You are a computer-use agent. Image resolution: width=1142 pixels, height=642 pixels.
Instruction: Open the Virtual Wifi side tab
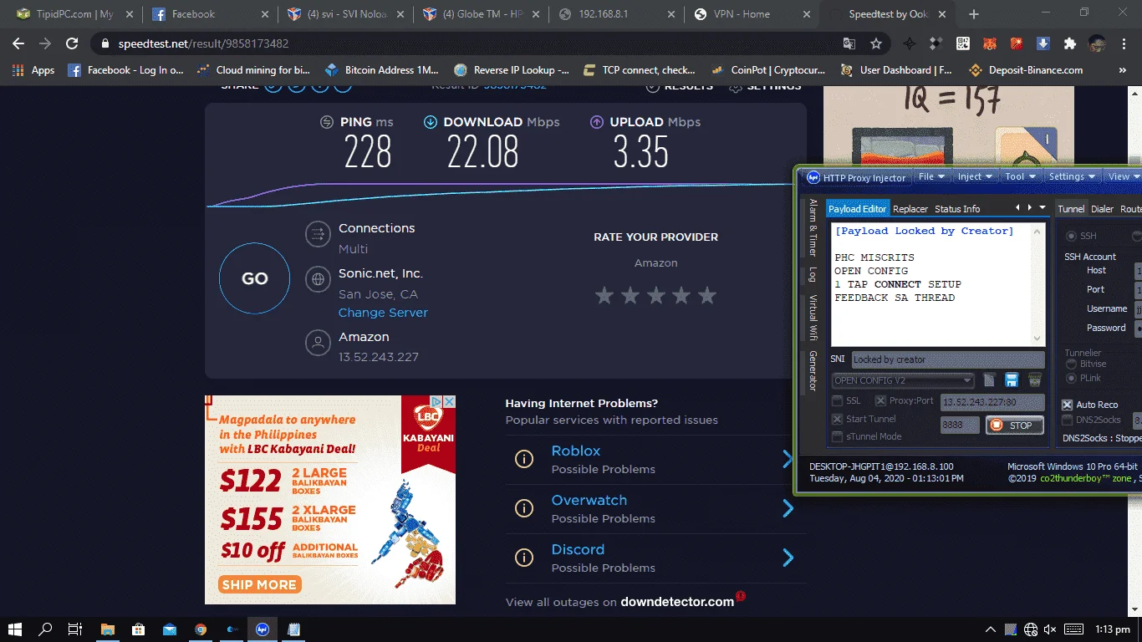(813, 318)
